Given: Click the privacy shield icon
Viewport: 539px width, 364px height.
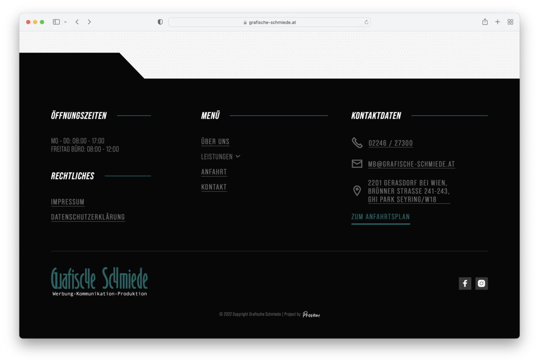Looking at the screenshot, I should pyautogui.click(x=160, y=22).
